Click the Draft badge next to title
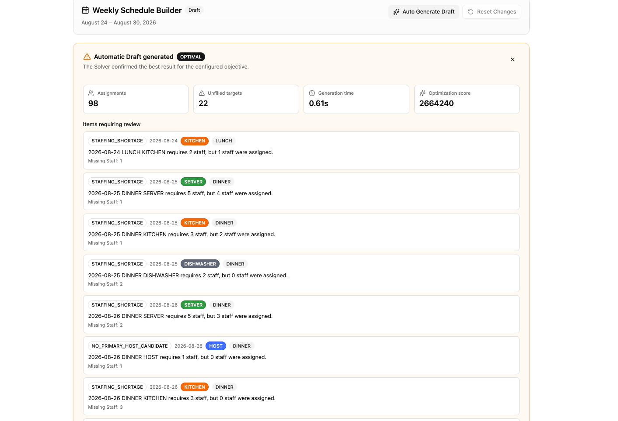The width and height of the screenshot is (618, 421). pos(194,10)
